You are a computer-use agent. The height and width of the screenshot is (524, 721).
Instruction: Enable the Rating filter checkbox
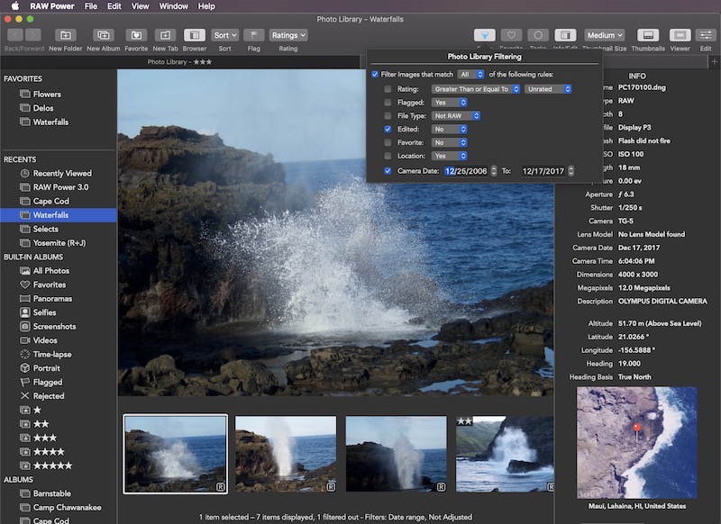388,89
